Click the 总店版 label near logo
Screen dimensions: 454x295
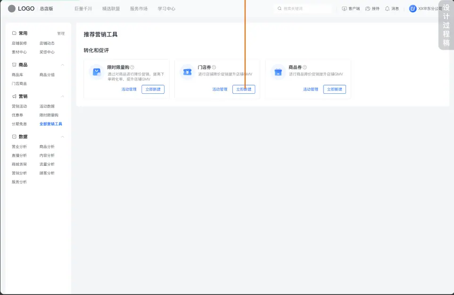click(46, 8)
